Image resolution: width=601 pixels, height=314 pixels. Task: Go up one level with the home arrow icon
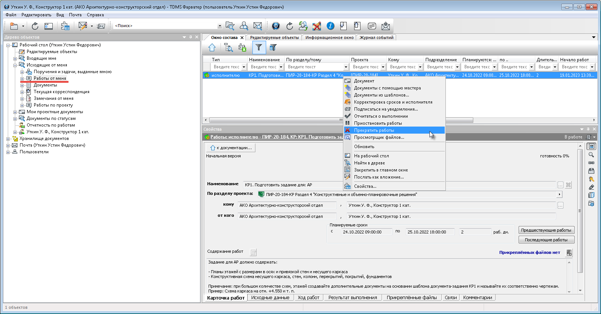pos(212,48)
